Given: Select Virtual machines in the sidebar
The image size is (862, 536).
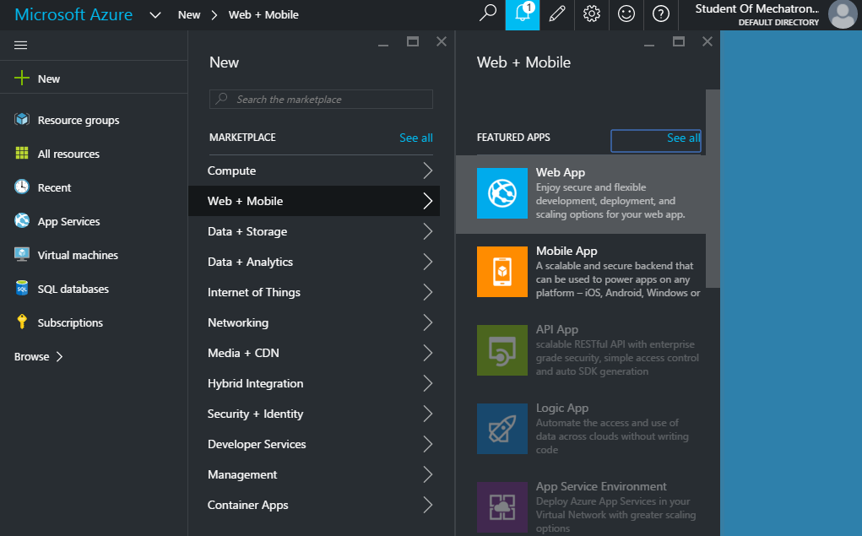Looking at the screenshot, I should pyautogui.click(x=78, y=255).
